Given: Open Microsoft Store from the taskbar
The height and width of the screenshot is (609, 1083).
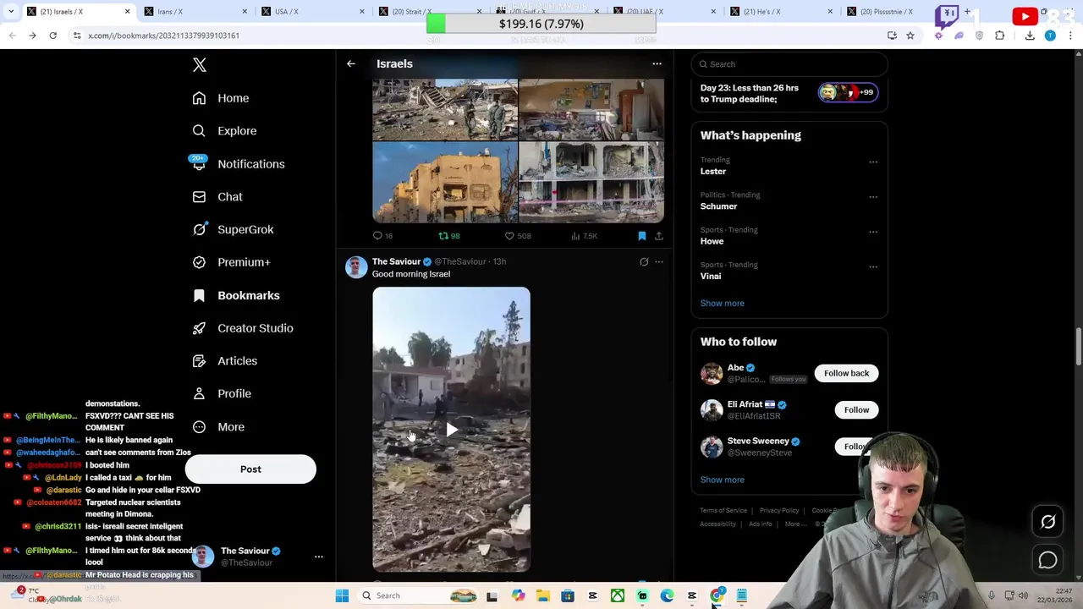Looking at the screenshot, I should click(x=568, y=596).
